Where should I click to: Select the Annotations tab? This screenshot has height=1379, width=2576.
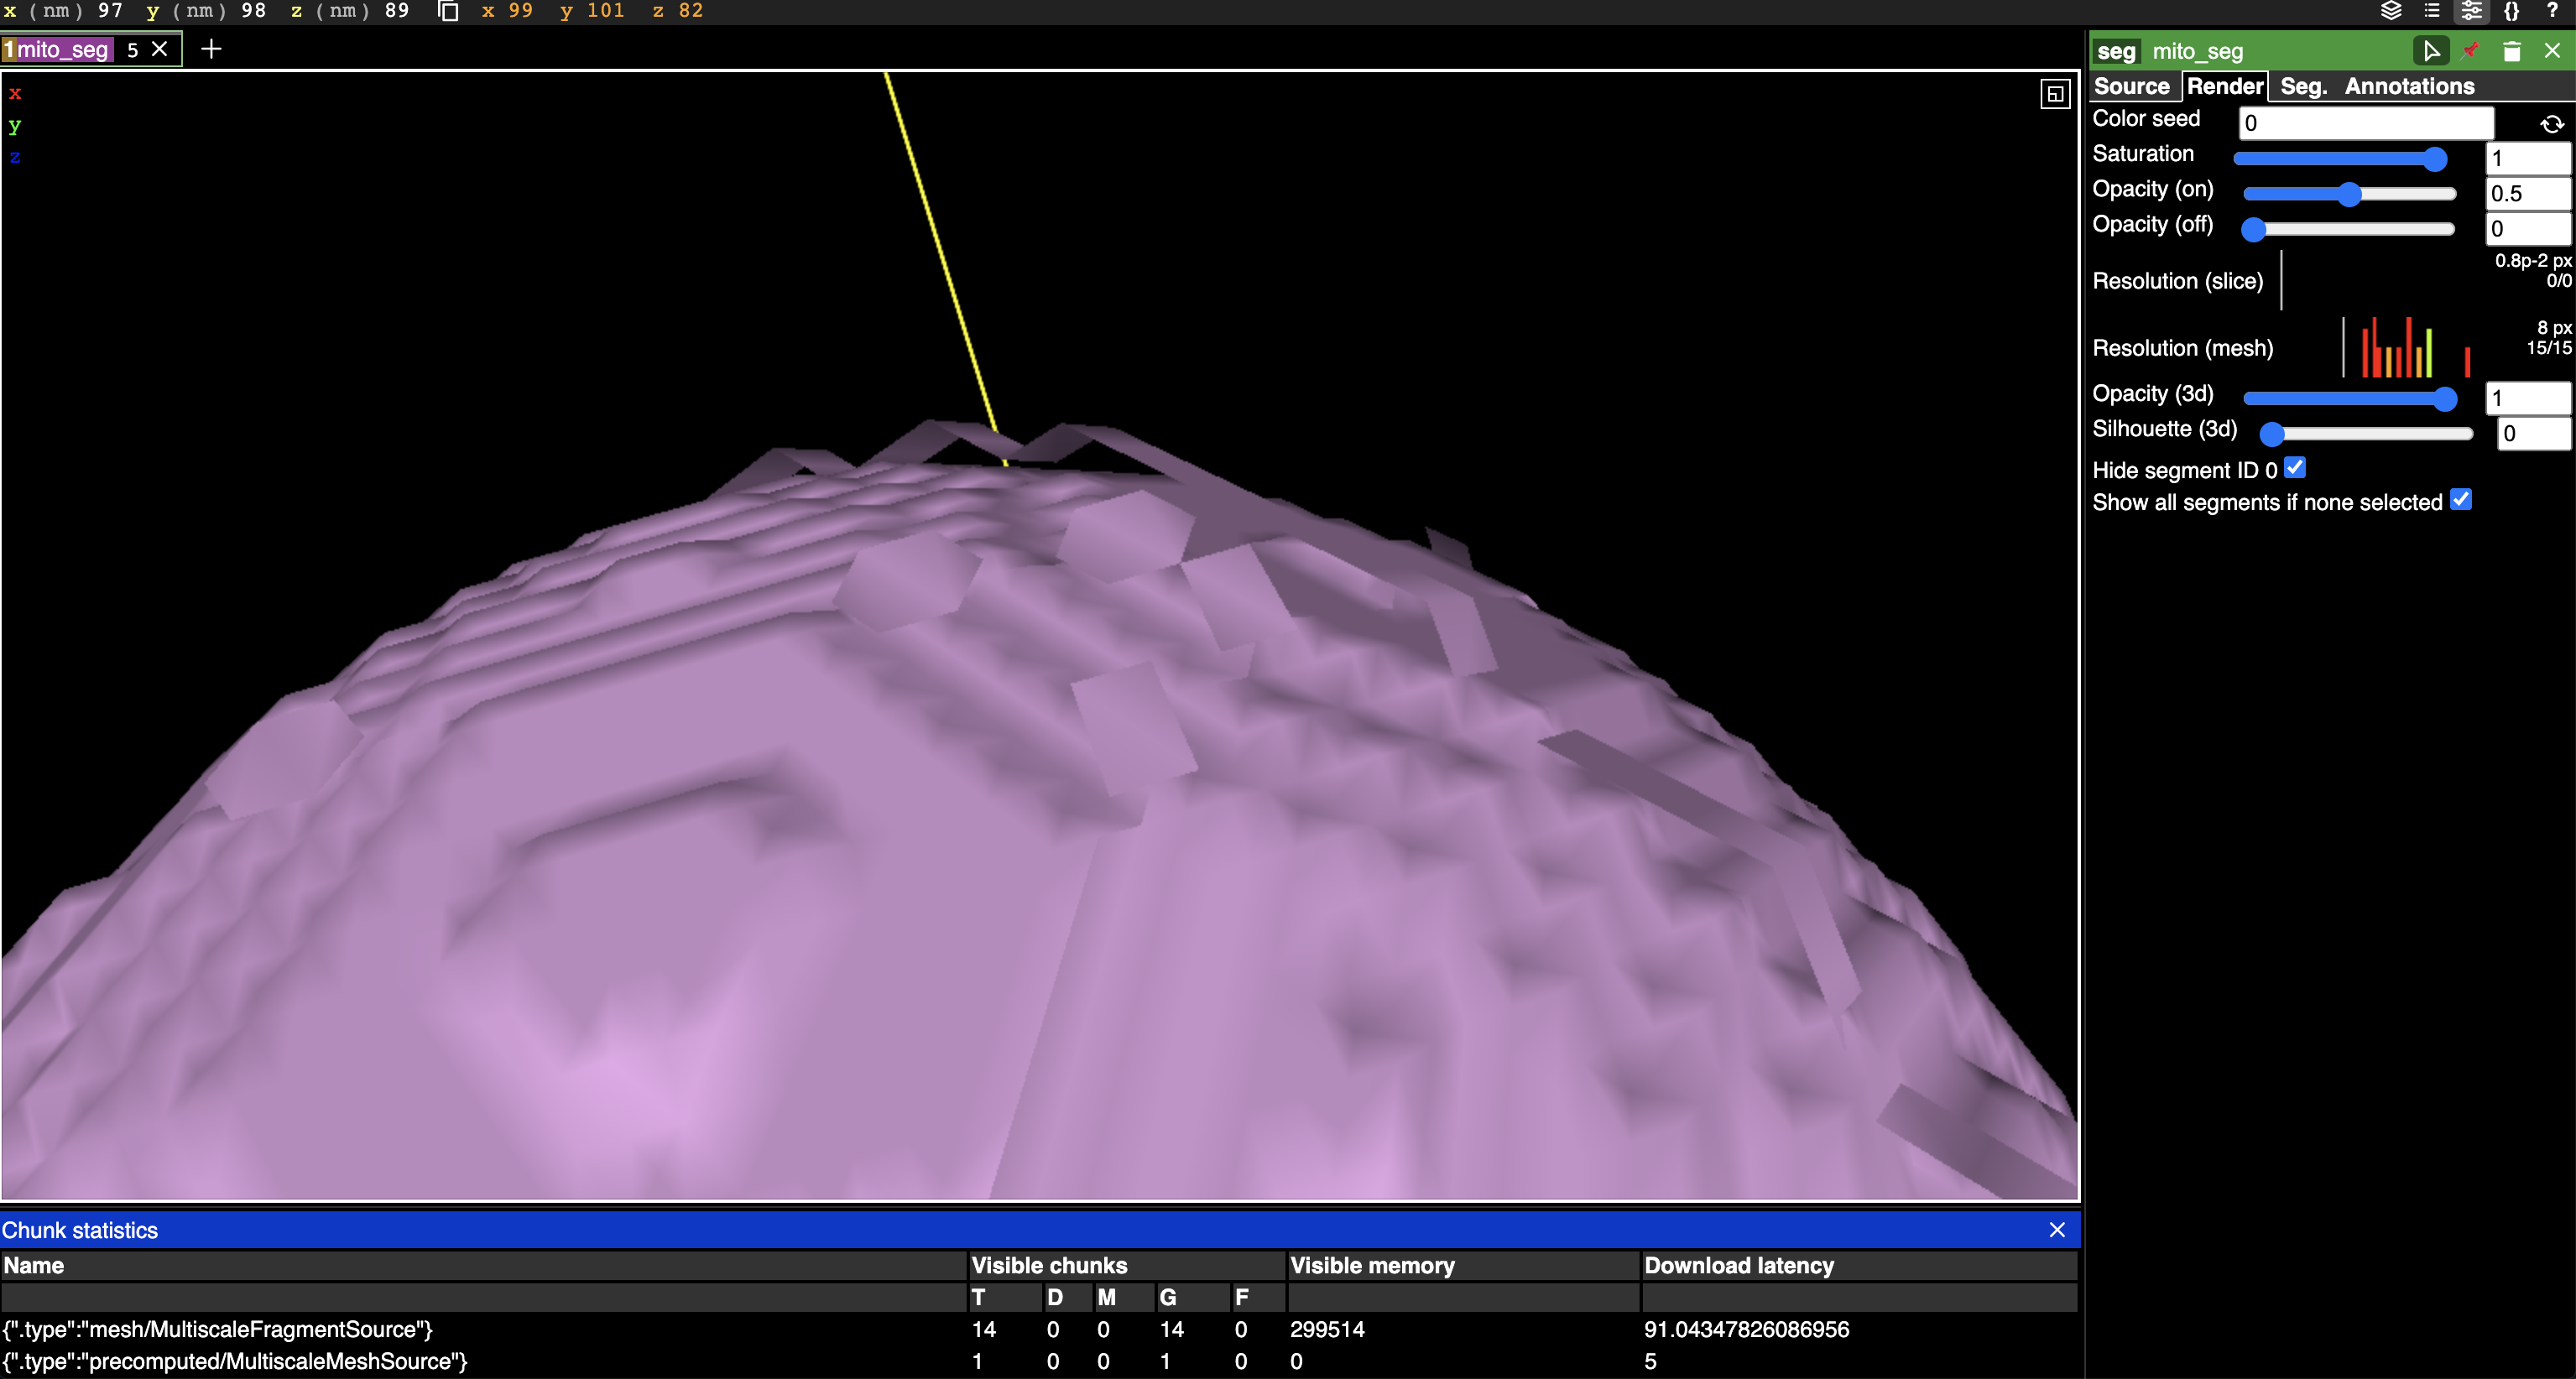[x=2410, y=86]
